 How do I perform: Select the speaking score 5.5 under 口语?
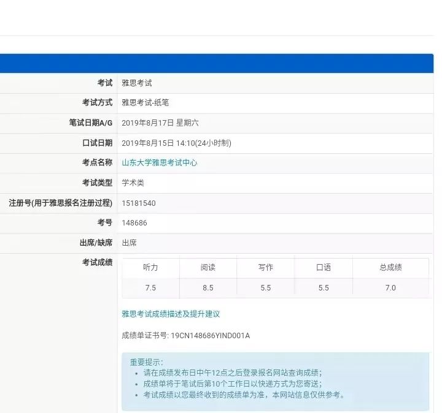click(x=324, y=288)
